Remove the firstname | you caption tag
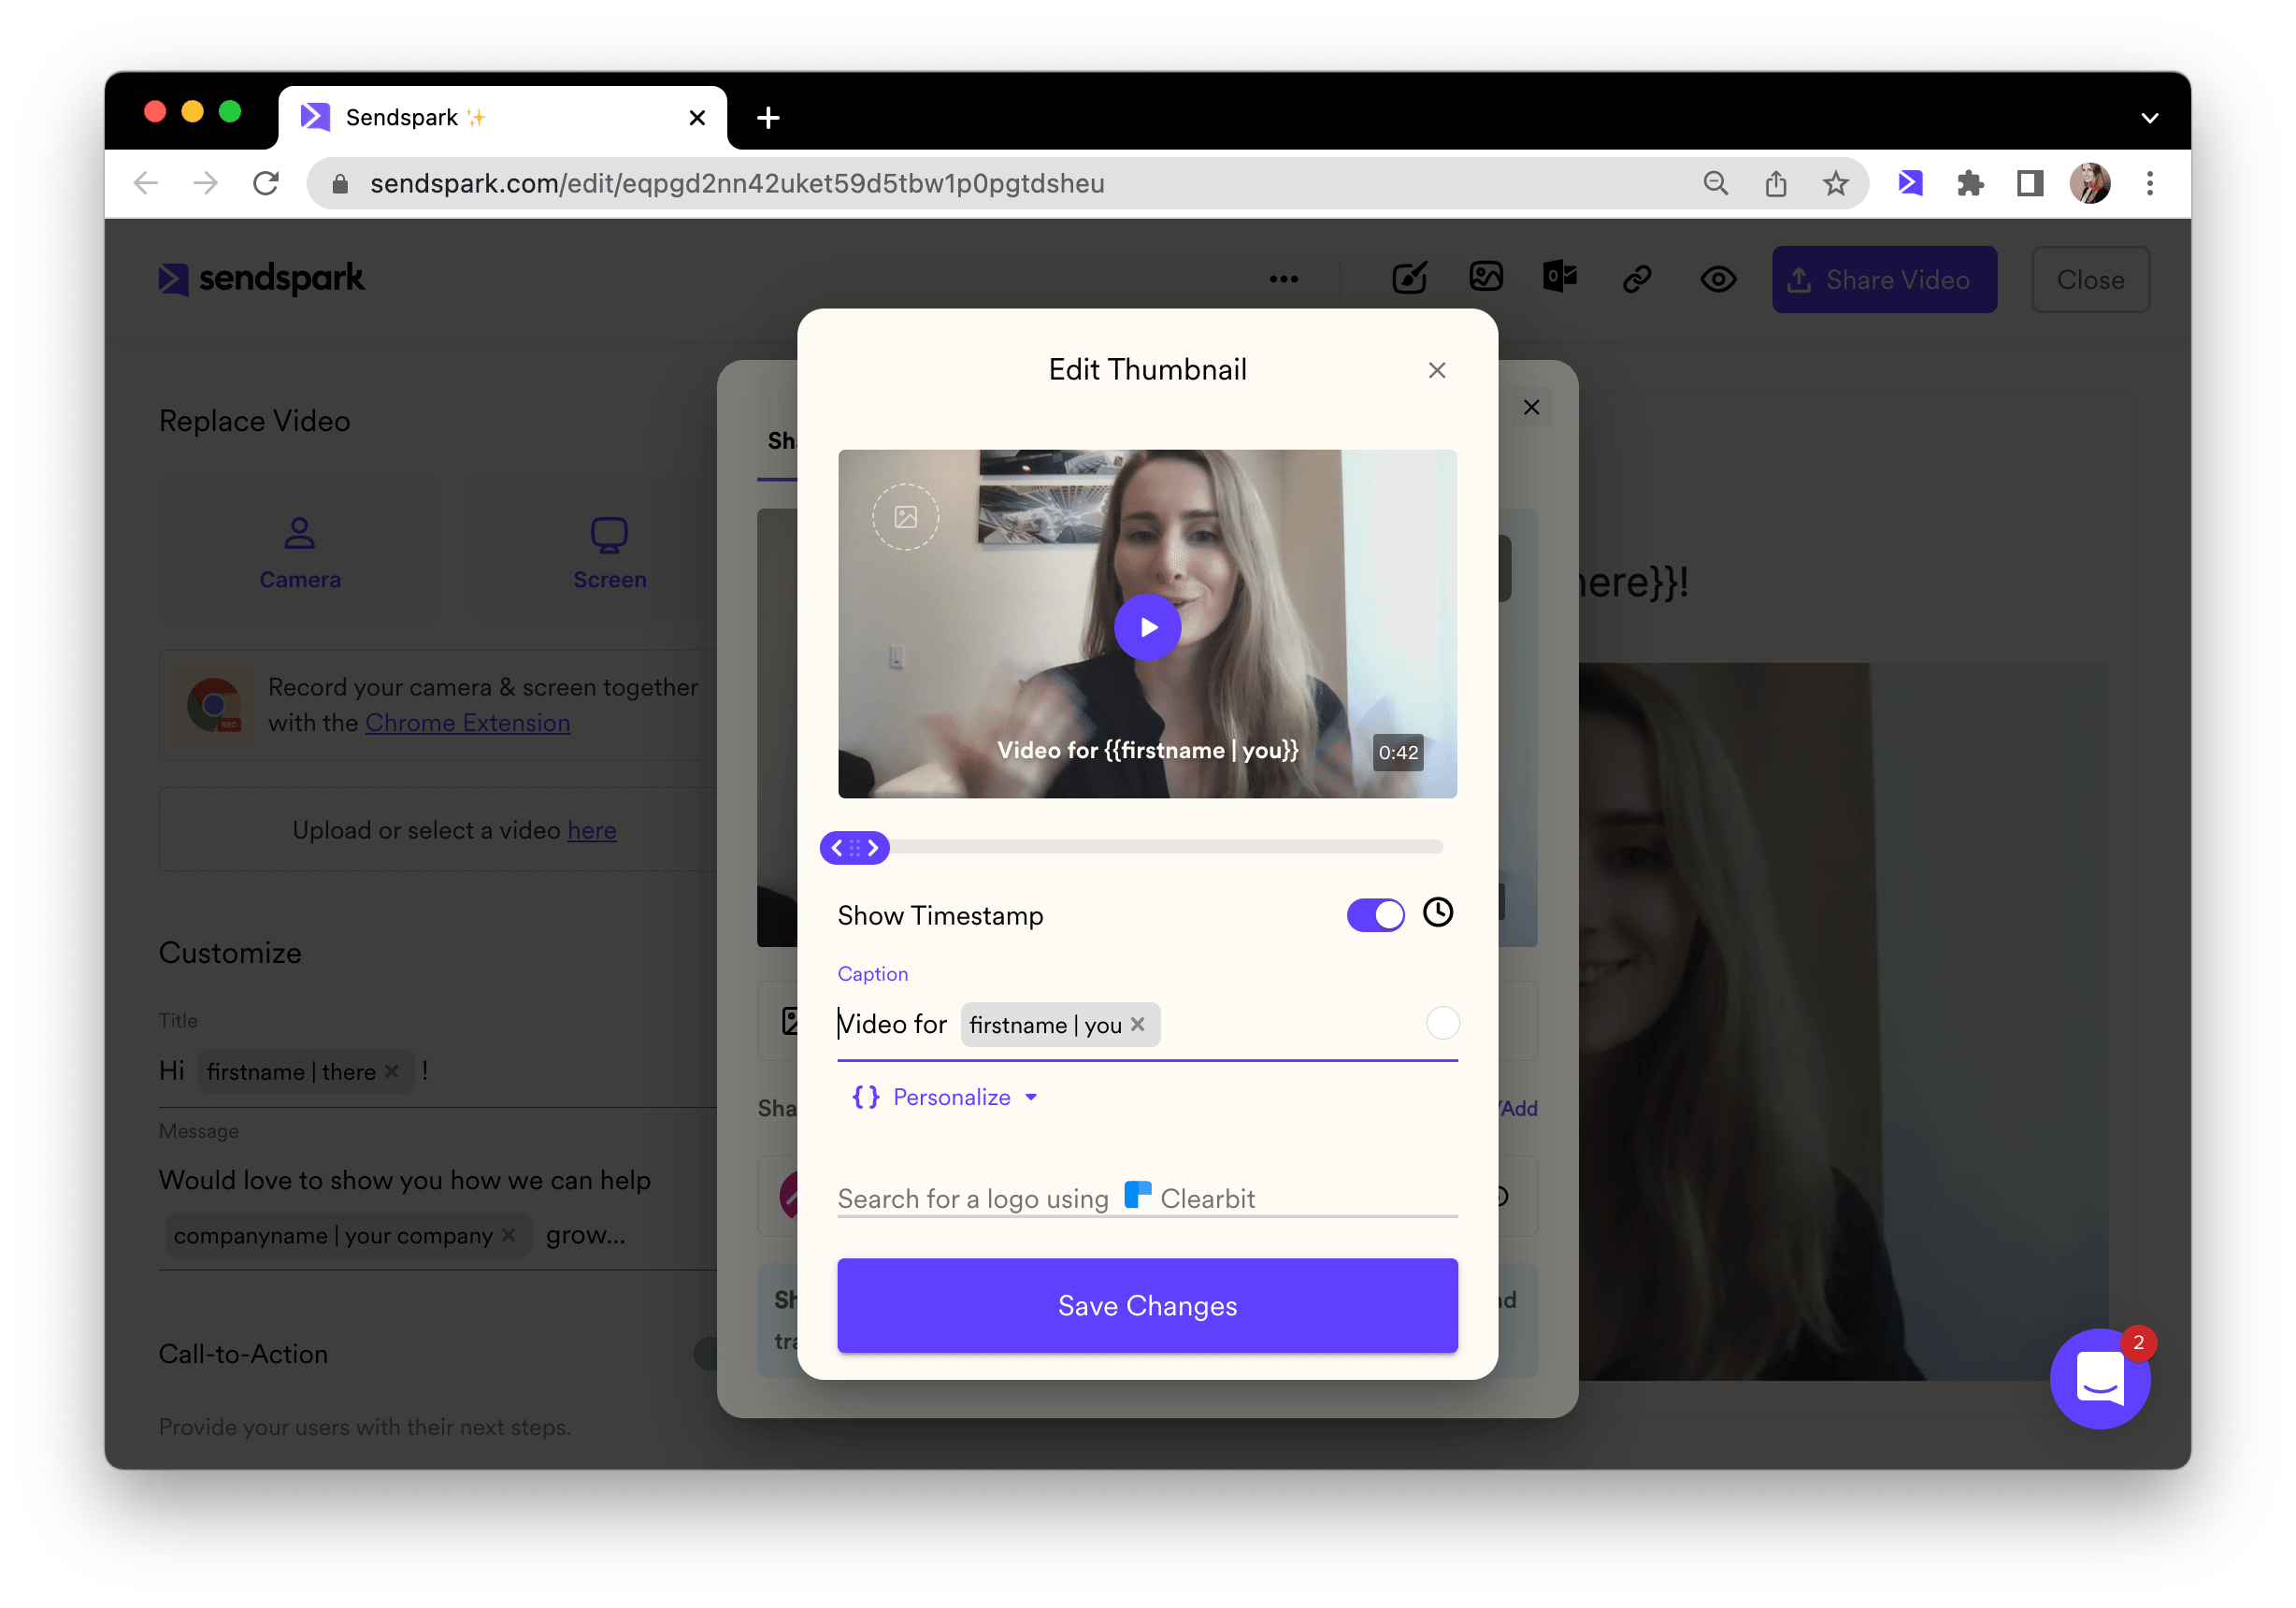The width and height of the screenshot is (2296, 1608). click(1137, 1025)
